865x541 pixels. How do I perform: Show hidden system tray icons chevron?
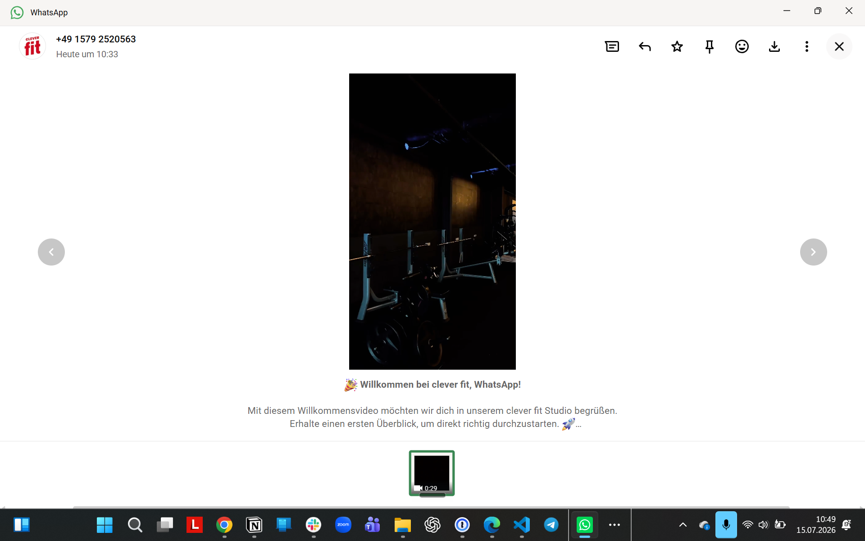tap(683, 525)
